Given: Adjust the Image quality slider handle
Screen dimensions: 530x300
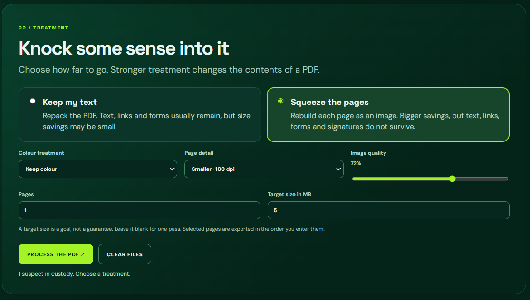Looking at the screenshot, I should (452, 179).
